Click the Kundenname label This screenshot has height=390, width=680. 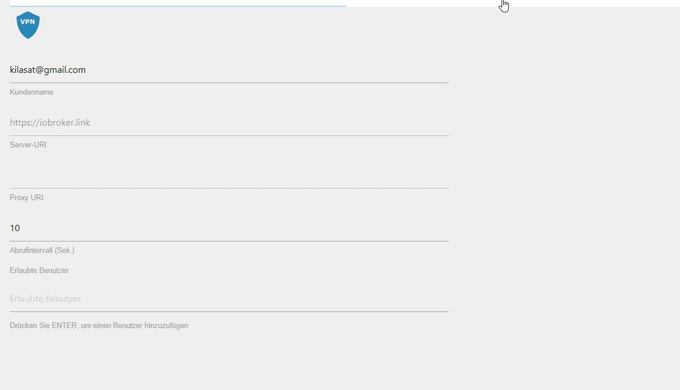pos(32,92)
